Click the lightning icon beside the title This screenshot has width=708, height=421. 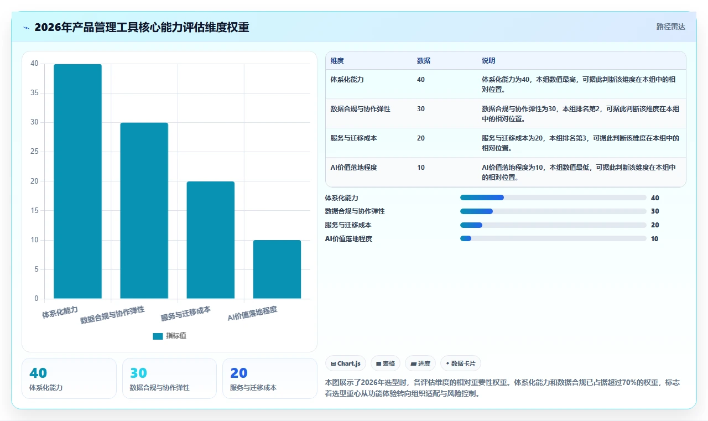point(27,28)
